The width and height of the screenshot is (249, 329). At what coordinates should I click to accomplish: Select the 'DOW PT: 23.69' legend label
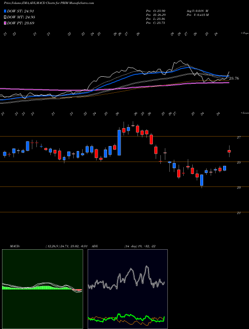coord(21,23)
